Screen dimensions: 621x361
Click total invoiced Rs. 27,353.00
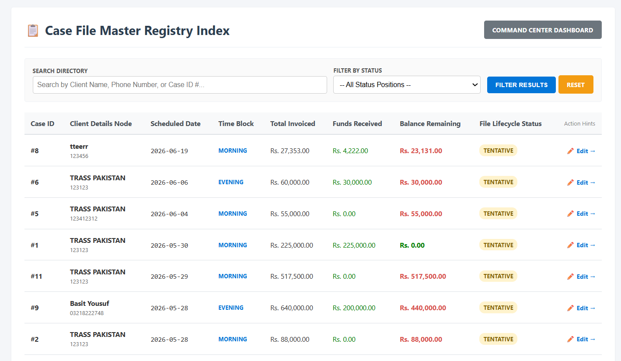[290, 151]
